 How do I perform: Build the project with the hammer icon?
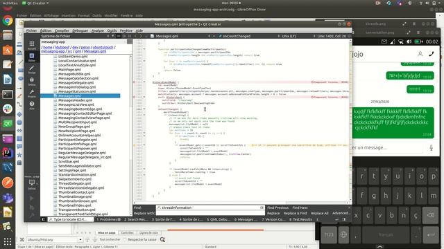(32, 216)
